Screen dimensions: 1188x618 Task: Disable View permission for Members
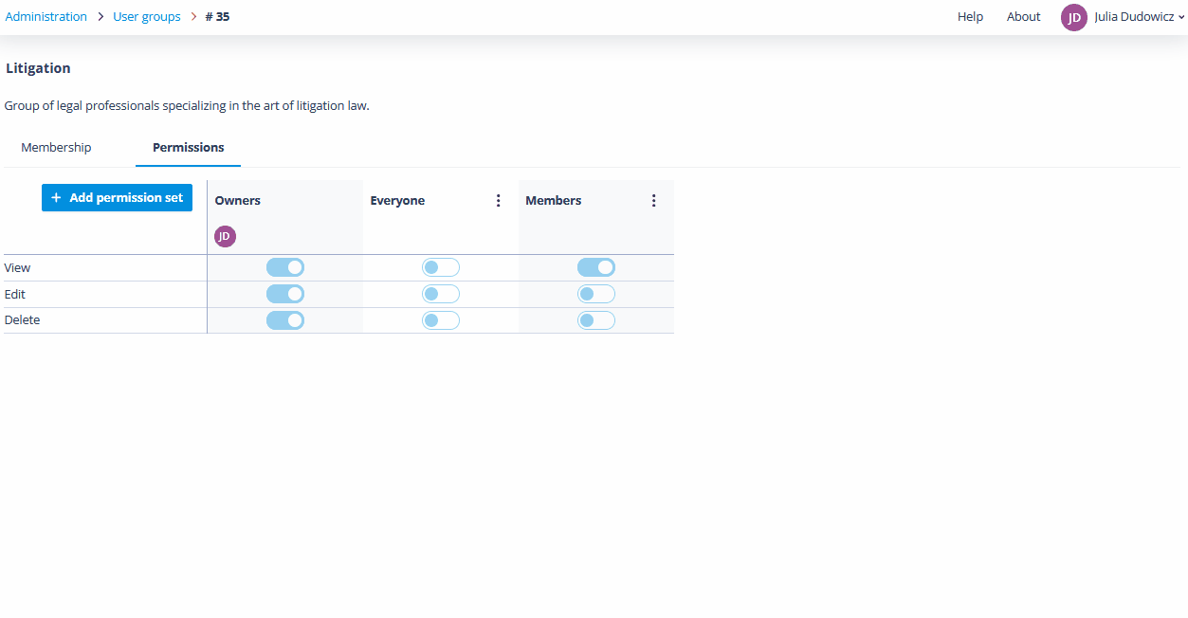tap(596, 267)
